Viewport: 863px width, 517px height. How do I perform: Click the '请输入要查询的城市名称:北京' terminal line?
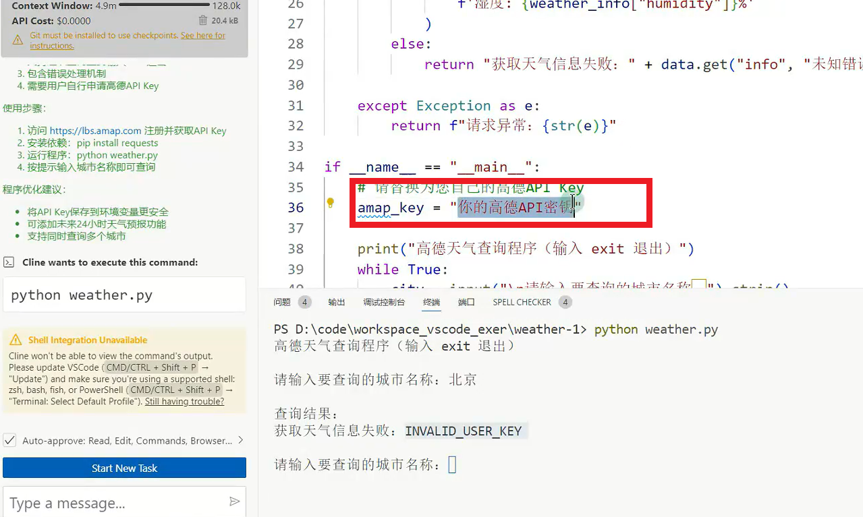375,379
